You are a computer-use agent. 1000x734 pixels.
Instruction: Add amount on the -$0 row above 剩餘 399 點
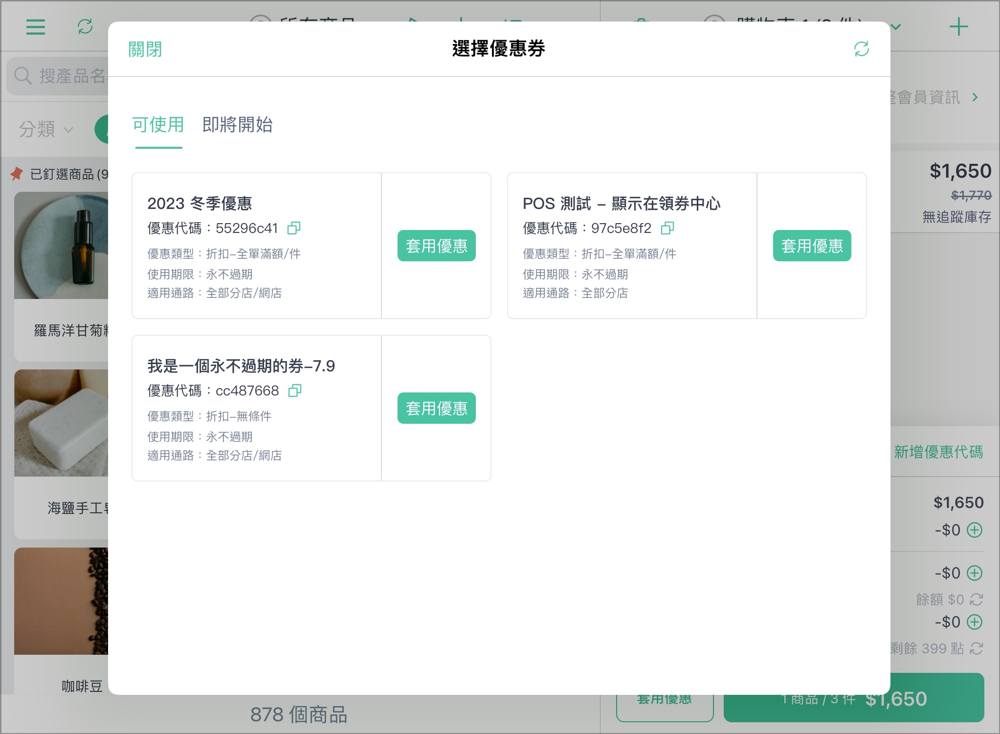point(975,622)
